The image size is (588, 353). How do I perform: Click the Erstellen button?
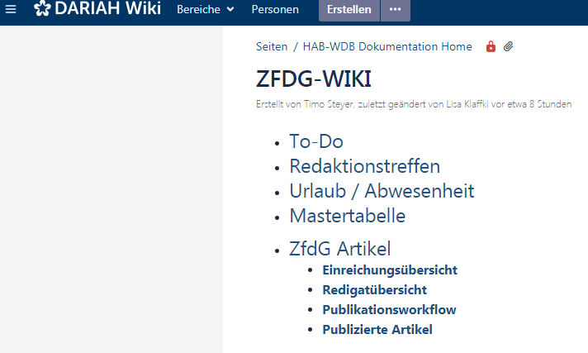click(349, 10)
